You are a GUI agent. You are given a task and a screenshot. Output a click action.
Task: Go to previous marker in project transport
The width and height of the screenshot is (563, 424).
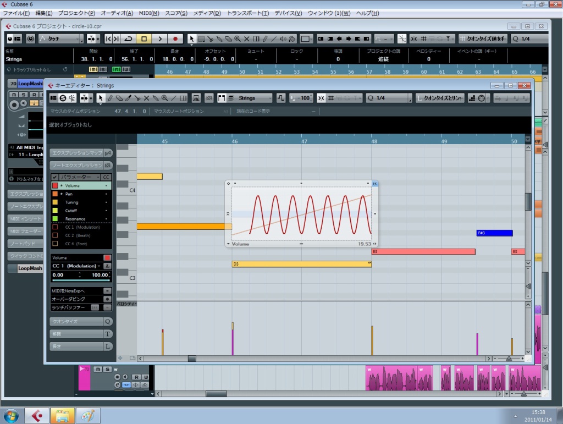click(x=108, y=39)
